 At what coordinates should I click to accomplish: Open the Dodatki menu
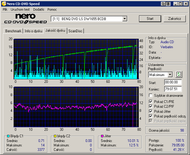tap(39, 9)
